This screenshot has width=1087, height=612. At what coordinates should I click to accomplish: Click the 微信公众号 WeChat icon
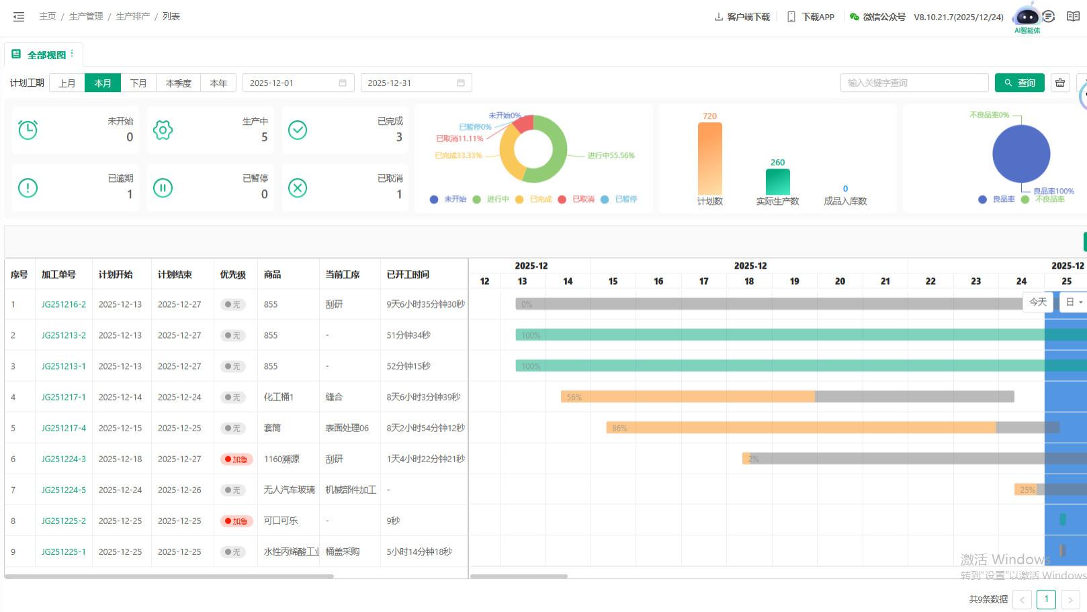pos(855,17)
